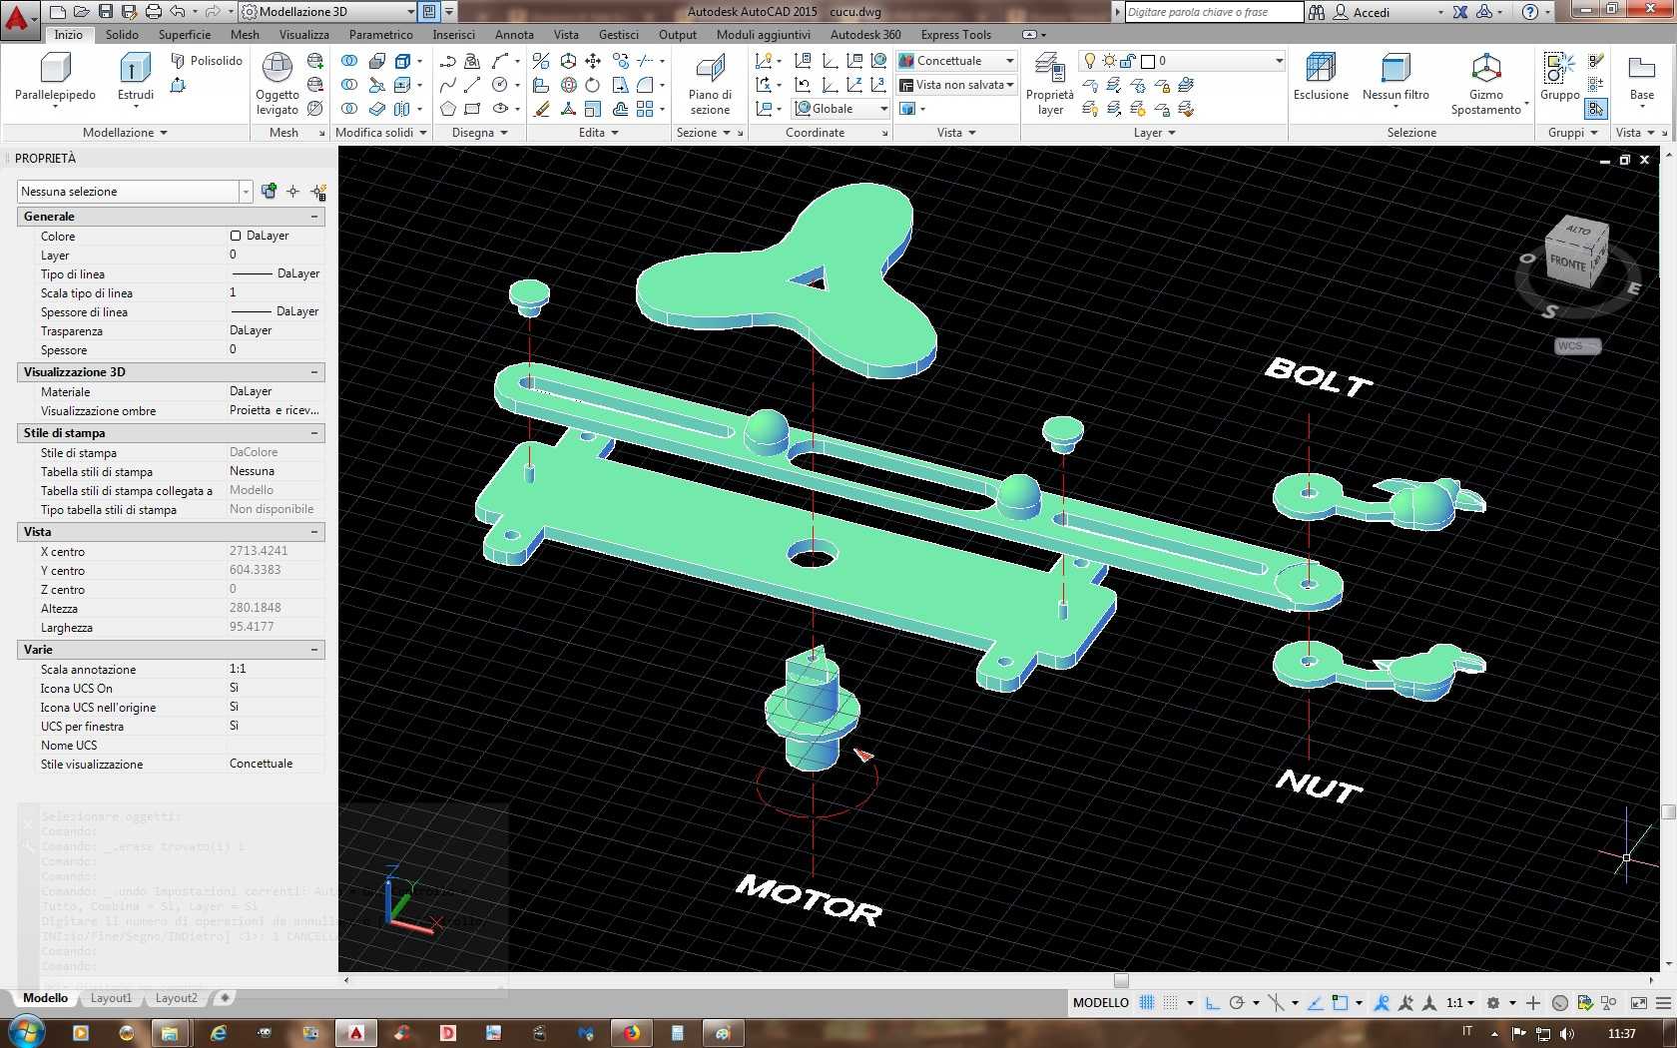Toggle polar tracking in the status bar
This screenshot has width=1677, height=1048.
1237,1003
